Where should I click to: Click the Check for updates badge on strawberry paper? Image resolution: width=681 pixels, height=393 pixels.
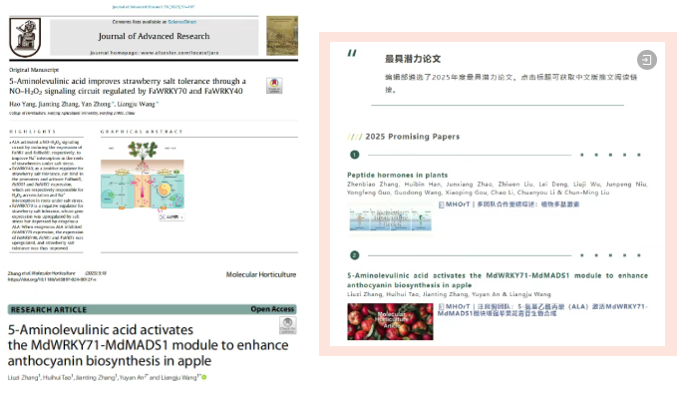click(274, 86)
